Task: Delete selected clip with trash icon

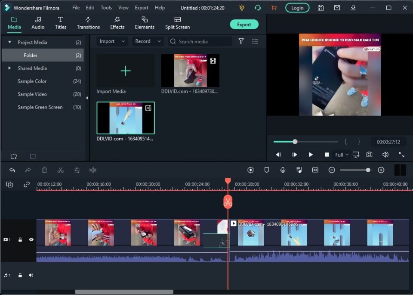Action: coord(44,170)
